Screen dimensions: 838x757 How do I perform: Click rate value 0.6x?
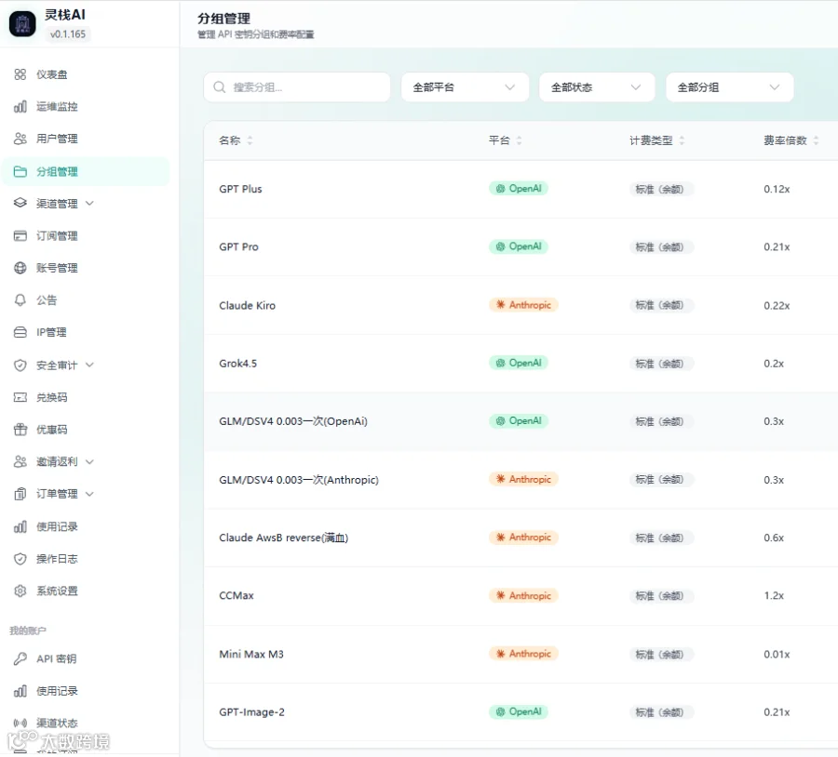[774, 538]
